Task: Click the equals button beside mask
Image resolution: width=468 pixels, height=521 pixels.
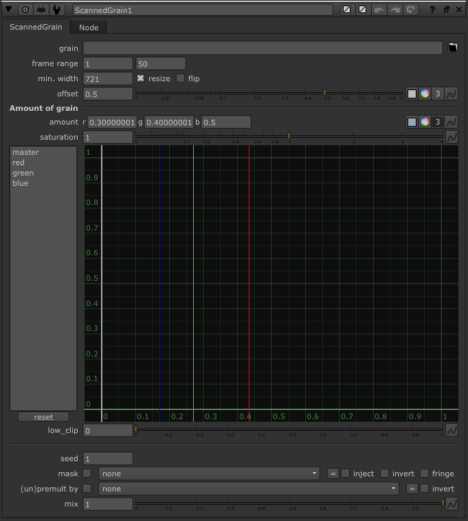Action: [333, 474]
